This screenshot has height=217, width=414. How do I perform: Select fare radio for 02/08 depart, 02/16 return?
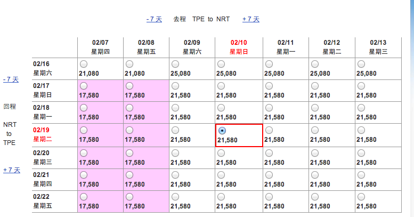coord(129,64)
